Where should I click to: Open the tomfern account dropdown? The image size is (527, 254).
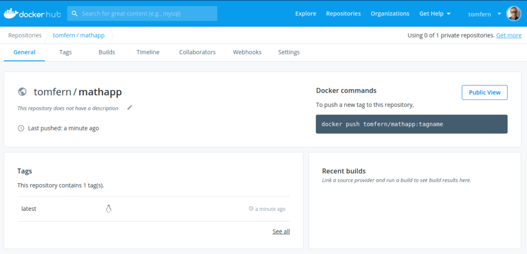tap(485, 14)
